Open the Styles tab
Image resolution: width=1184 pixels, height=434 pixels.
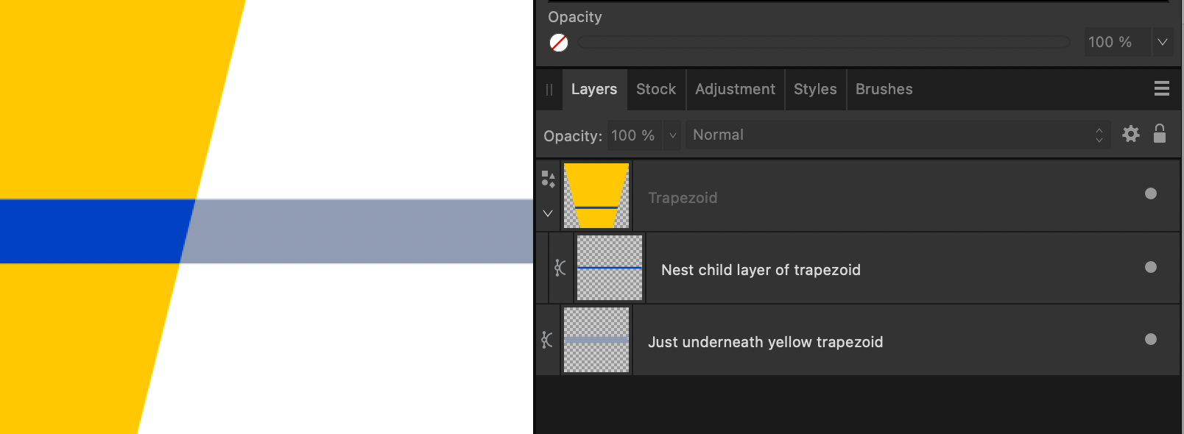(815, 90)
